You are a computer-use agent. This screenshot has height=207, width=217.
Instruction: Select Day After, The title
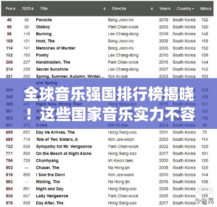(50, 203)
